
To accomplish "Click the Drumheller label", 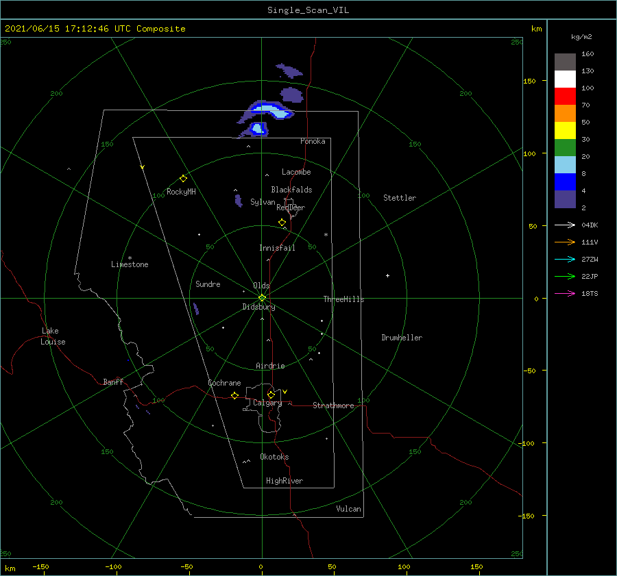I will 402,338.
